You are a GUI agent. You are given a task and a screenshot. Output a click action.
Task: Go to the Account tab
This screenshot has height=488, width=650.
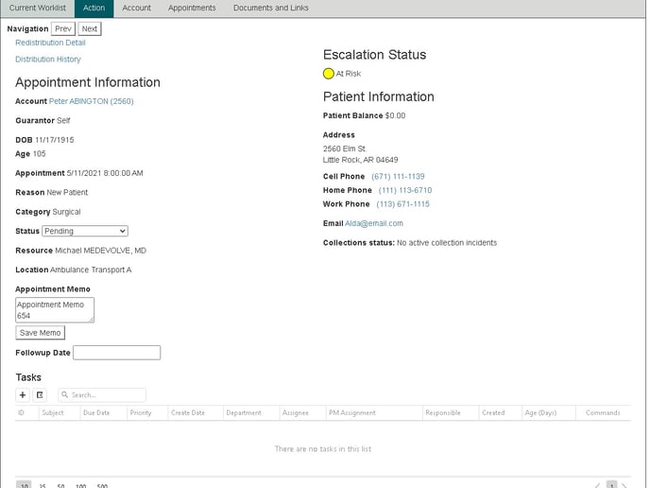click(x=136, y=8)
